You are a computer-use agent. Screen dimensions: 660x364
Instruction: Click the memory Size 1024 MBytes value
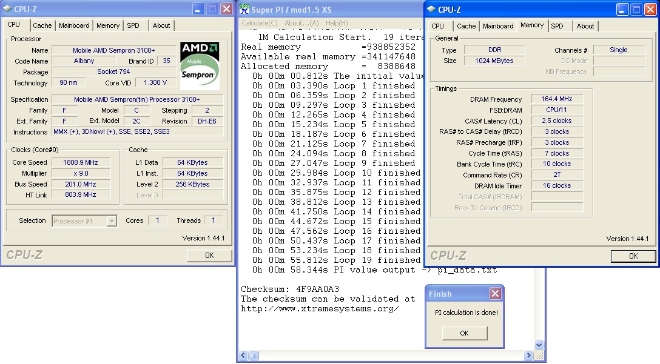(494, 61)
